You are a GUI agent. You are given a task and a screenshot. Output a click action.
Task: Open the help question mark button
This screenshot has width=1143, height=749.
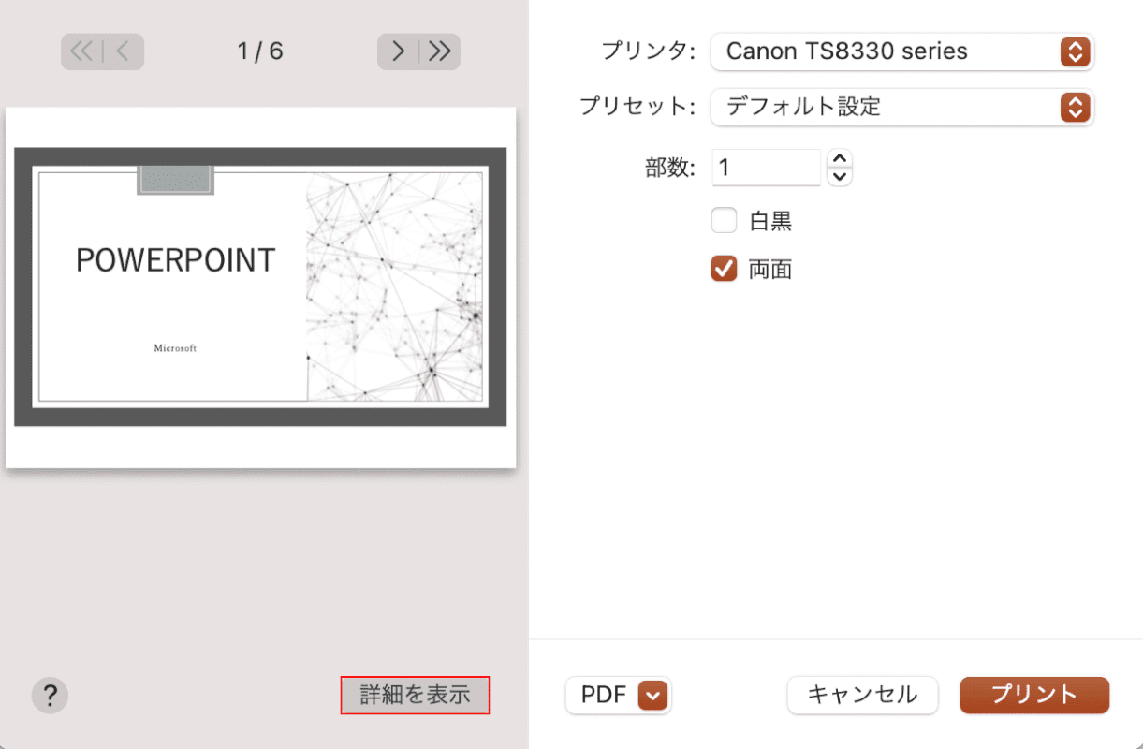50,696
